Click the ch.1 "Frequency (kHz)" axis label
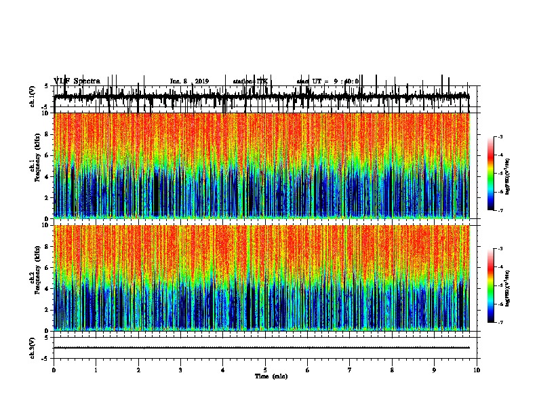Viewport: 537px width, 415px height. tap(37, 157)
